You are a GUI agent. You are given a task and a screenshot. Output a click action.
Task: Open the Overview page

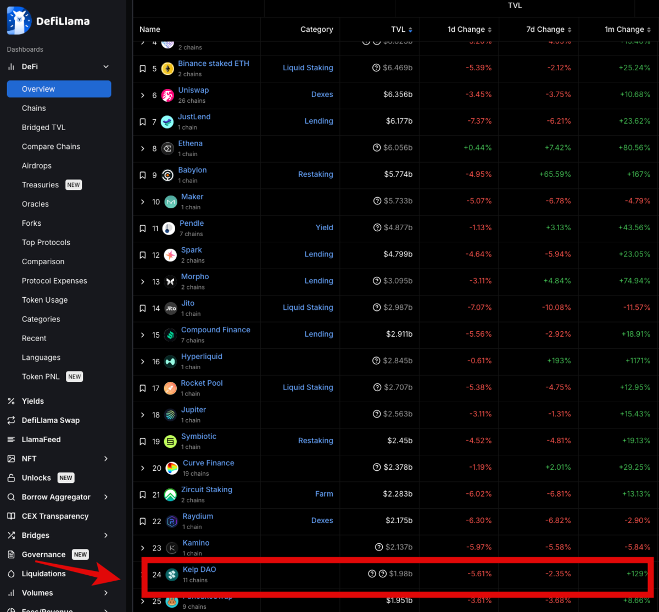[x=59, y=89]
